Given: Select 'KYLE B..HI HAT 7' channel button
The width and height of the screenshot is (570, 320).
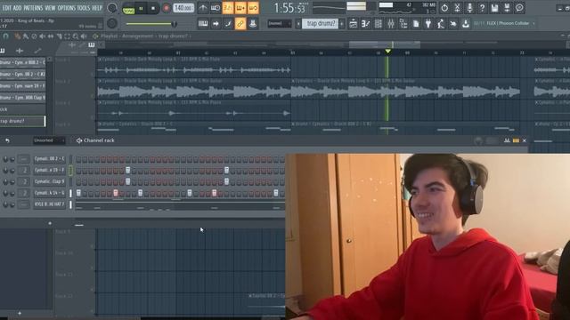Looking at the screenshot, I should point(49,204).
